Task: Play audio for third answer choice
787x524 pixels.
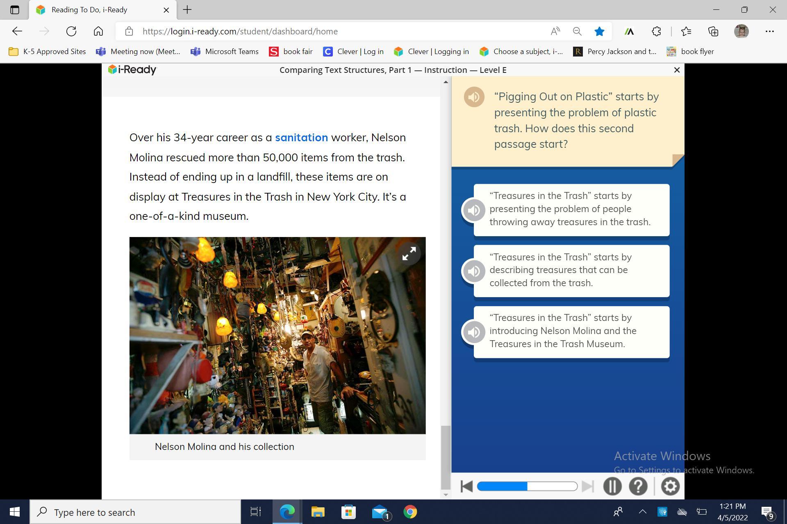Action: point(474,332)
